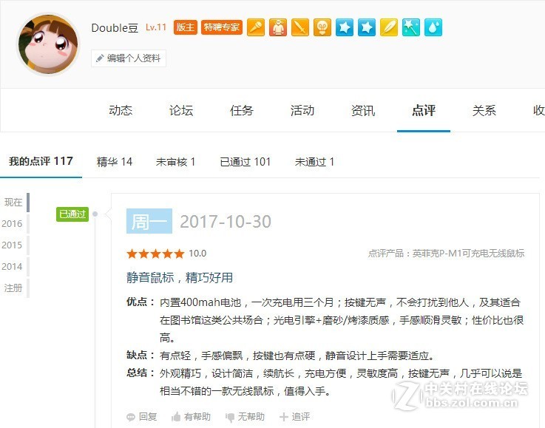Open review title 静音鼠标，精巧好用

click(x=180, y=278)
